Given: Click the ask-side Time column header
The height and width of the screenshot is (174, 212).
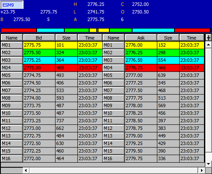Looking at the screenshot, I should 191,38.
